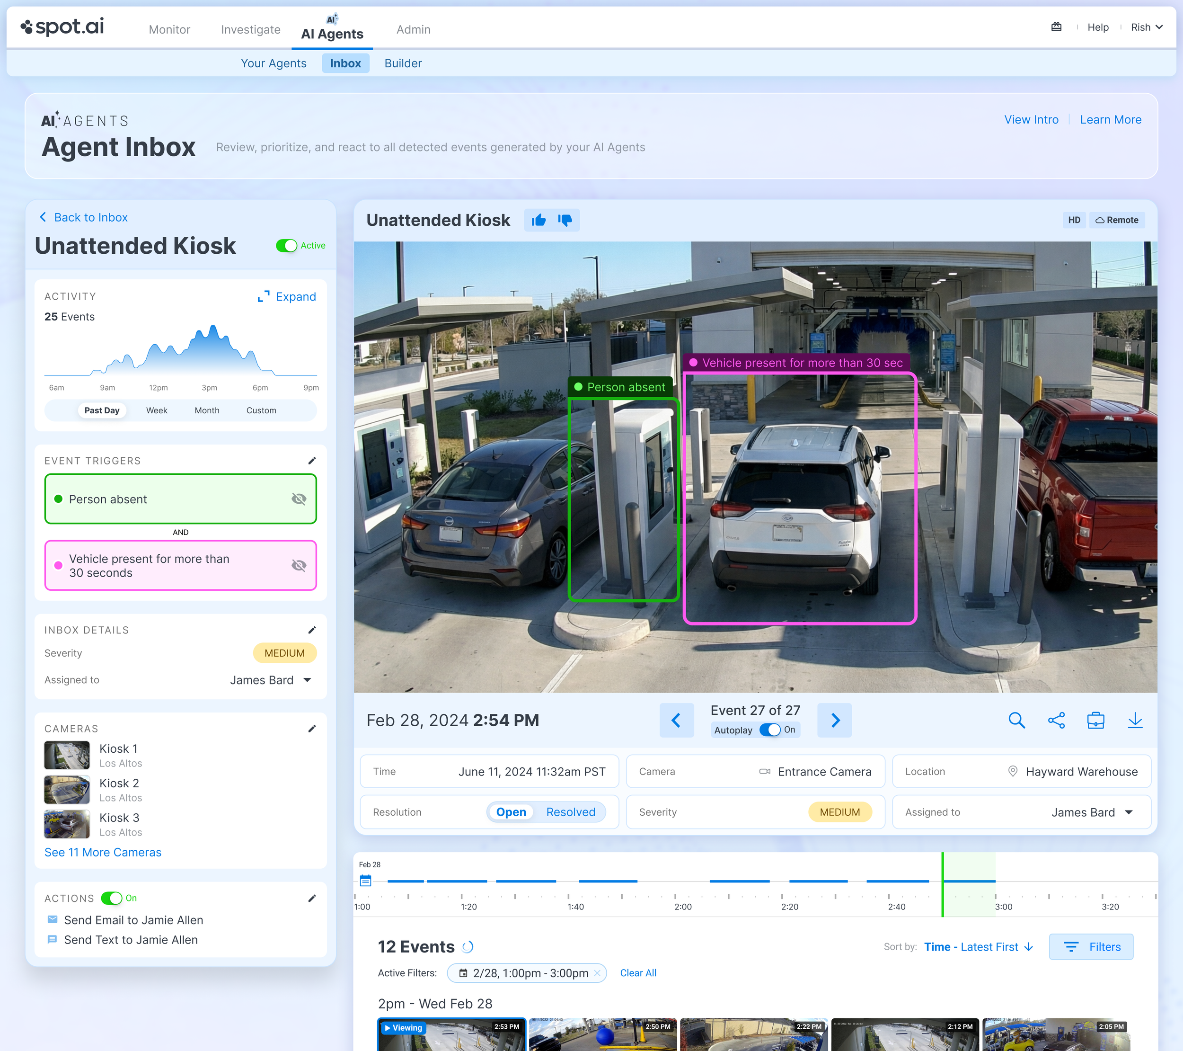
Task: Click the briefcase case icon
Action: 1095,720
